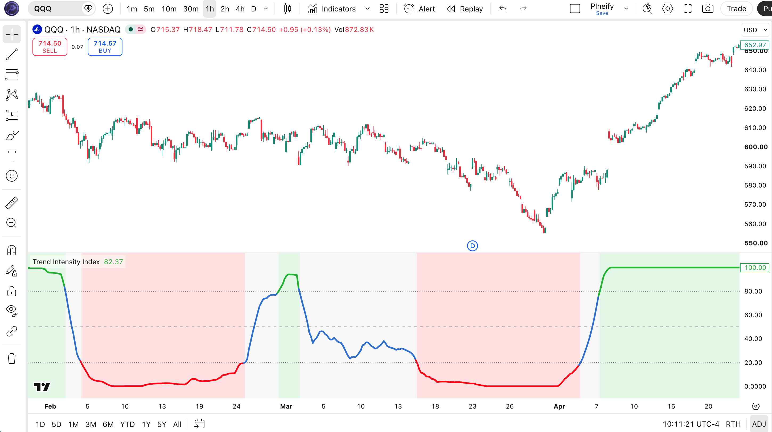Select the brush drawing tool
The width and height of the screenshot is (772, 432).
(12, 136)
